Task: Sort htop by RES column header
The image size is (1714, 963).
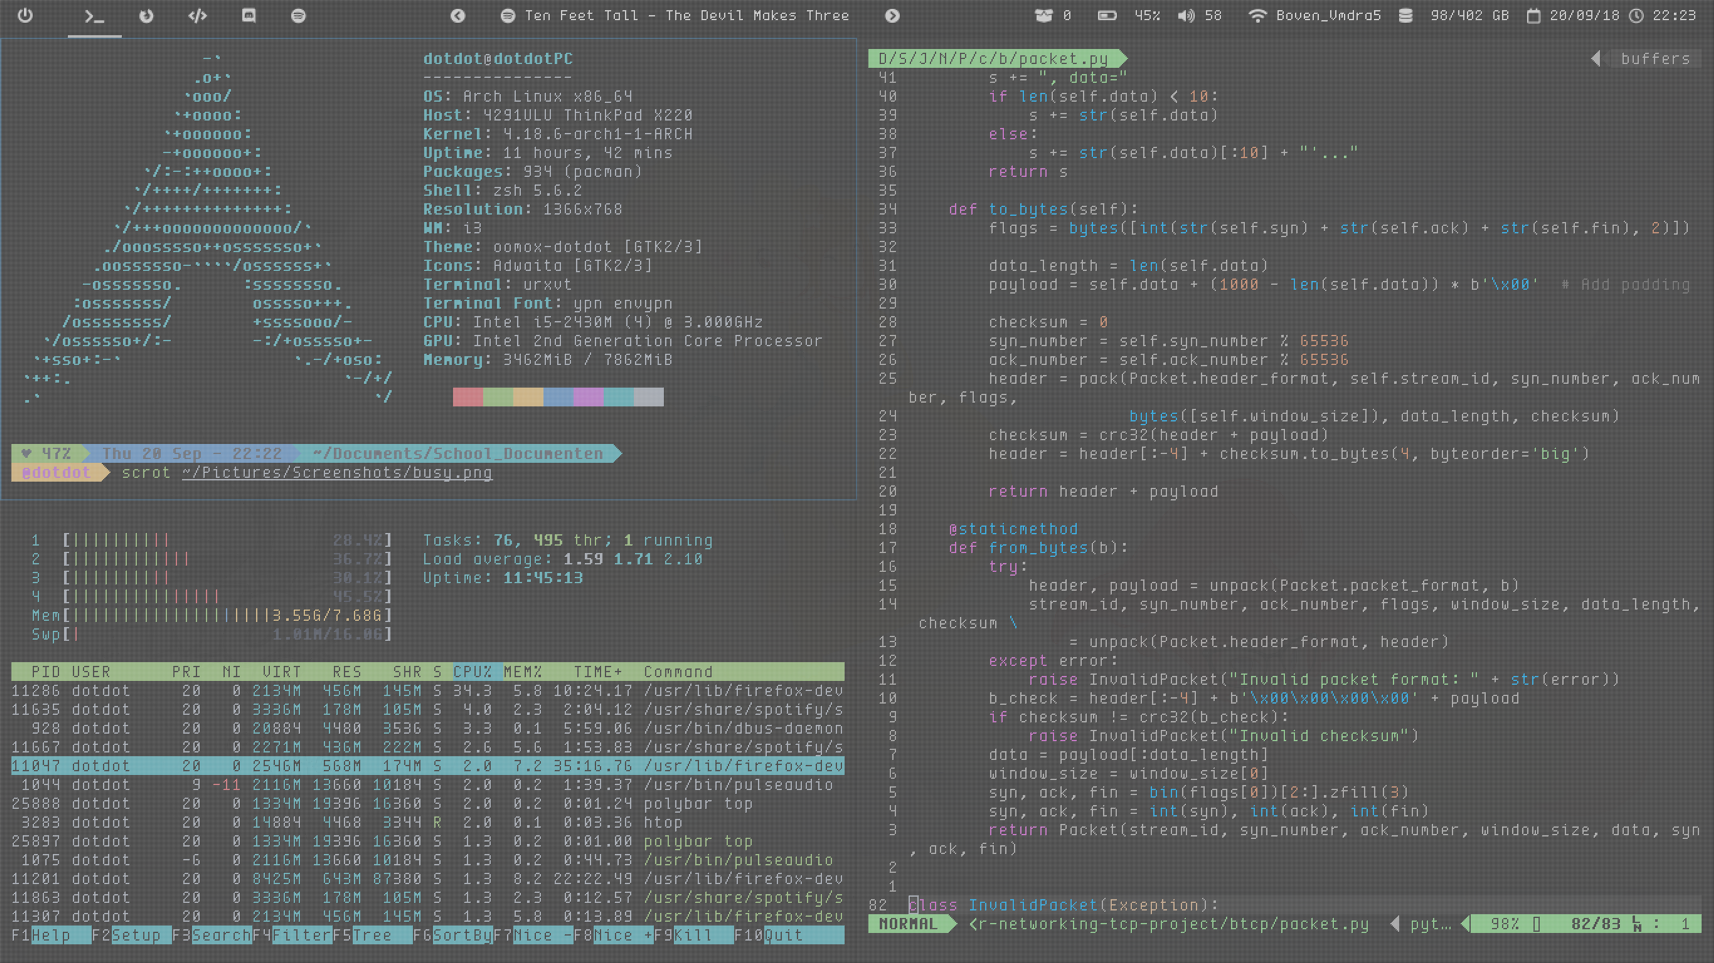Action: 347,671
